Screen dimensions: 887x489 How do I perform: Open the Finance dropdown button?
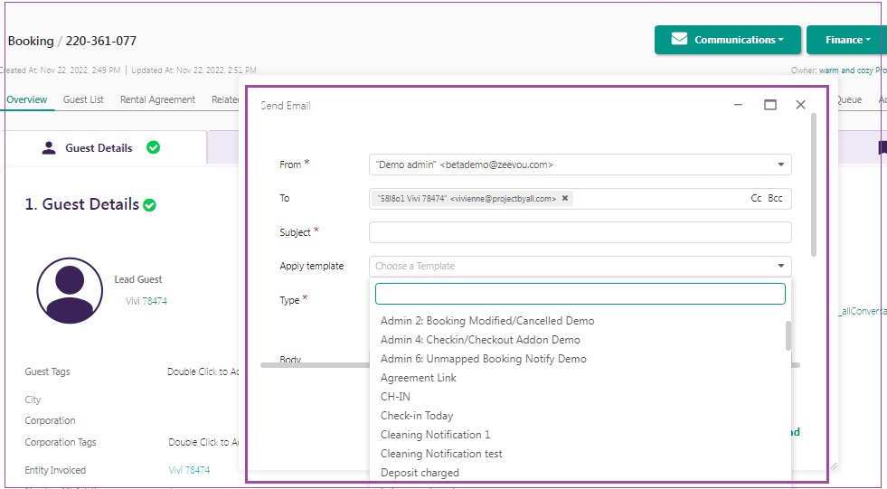[847, 40]
